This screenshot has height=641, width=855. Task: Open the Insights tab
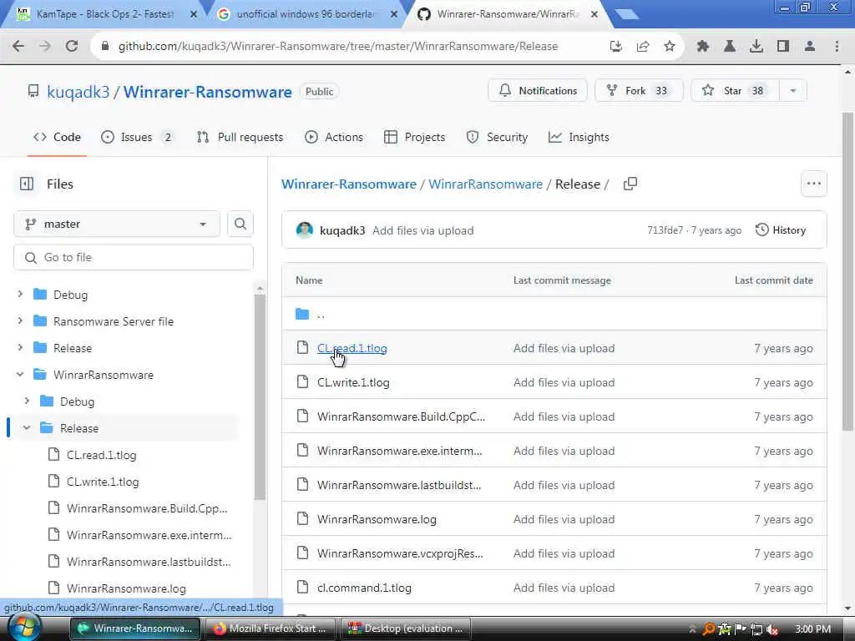click(579, 138)
